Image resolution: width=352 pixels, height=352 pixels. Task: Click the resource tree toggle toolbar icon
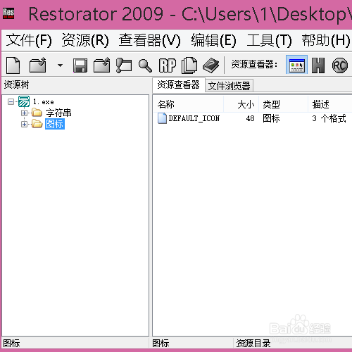[124, 65]
